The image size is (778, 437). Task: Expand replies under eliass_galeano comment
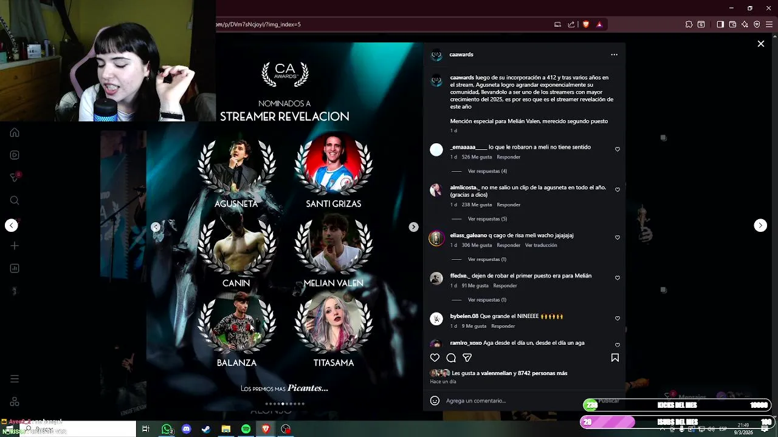point(487,259)
